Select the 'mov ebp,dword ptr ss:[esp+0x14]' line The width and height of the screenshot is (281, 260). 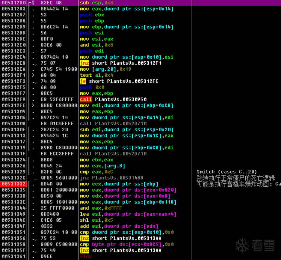pyautogui.click(x=127, y=27)
